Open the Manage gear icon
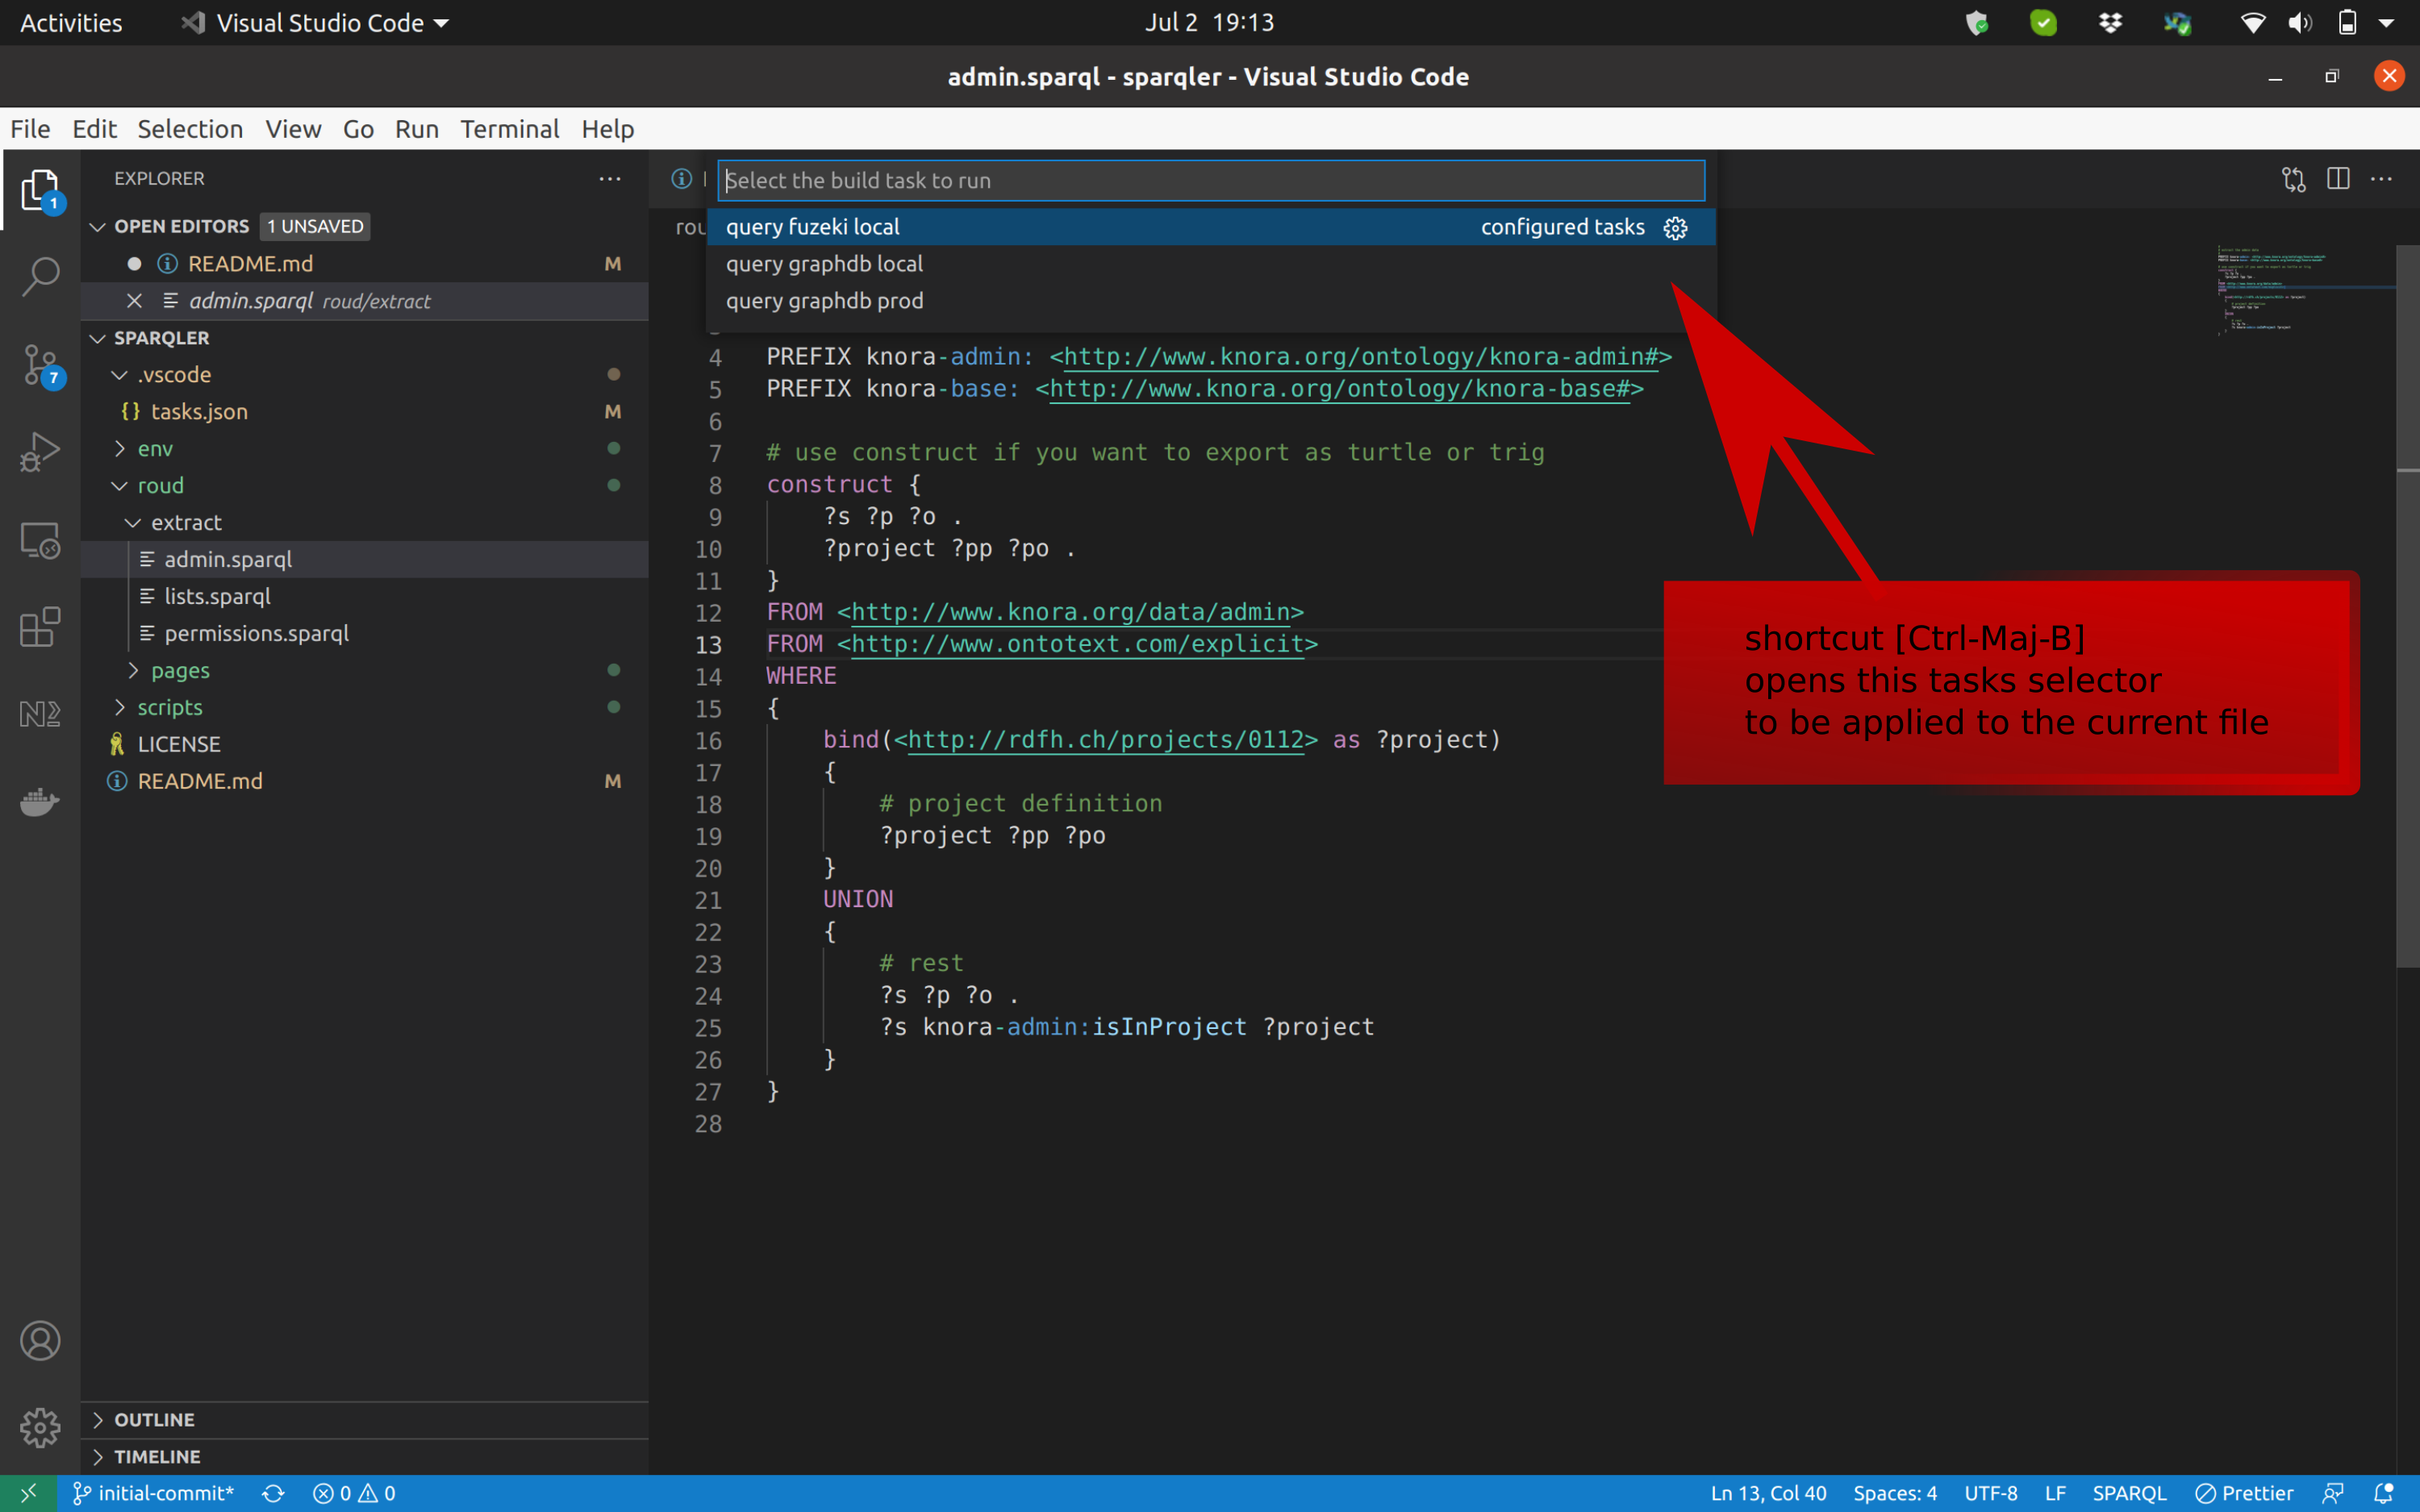Viewport: 2420px width, 1512px height. click(40, 1428)
